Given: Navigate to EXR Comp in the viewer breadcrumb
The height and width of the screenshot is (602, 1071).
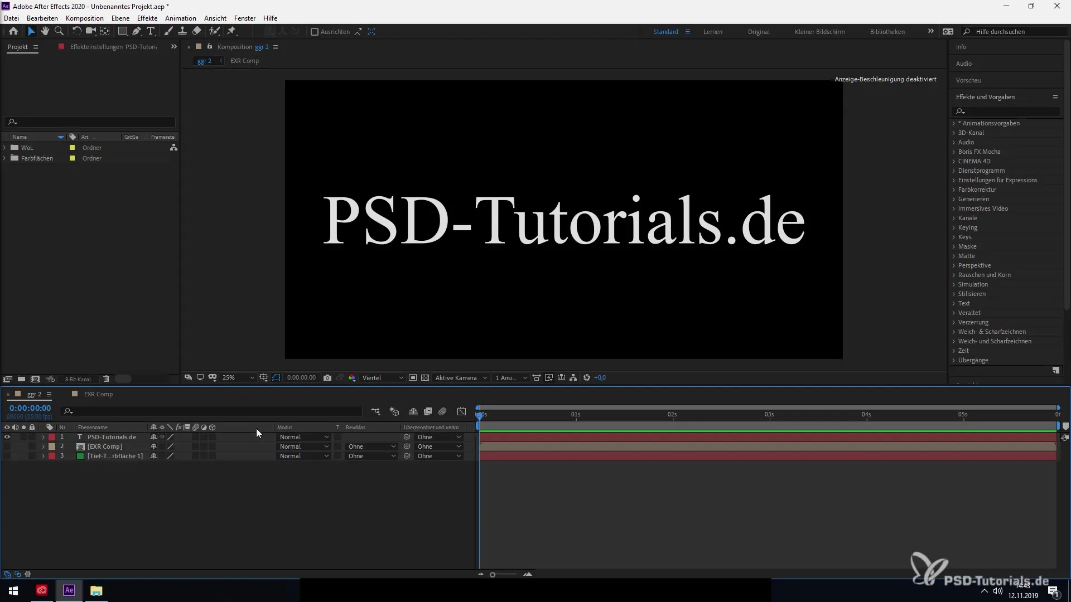Looking at the screenshot, I should 244,61.
